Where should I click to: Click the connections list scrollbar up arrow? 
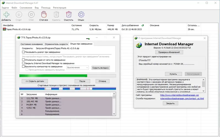pyautogui.click(x=114, y=94)
